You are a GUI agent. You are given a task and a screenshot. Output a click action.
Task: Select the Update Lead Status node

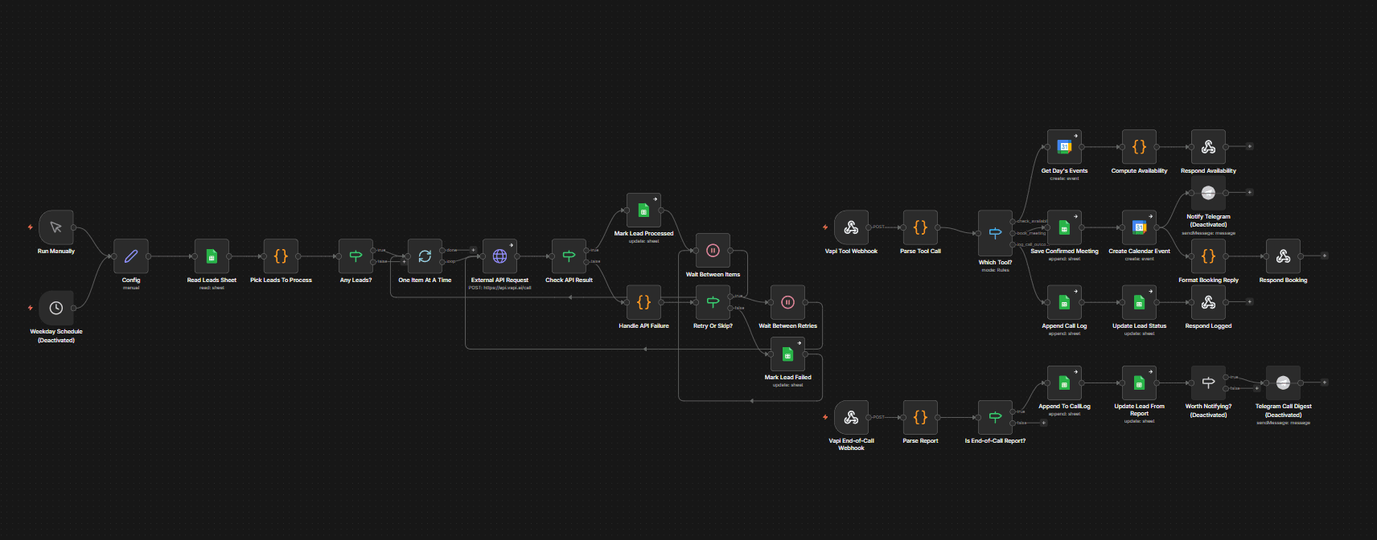pyautogui.click(x=1139, y=302)
